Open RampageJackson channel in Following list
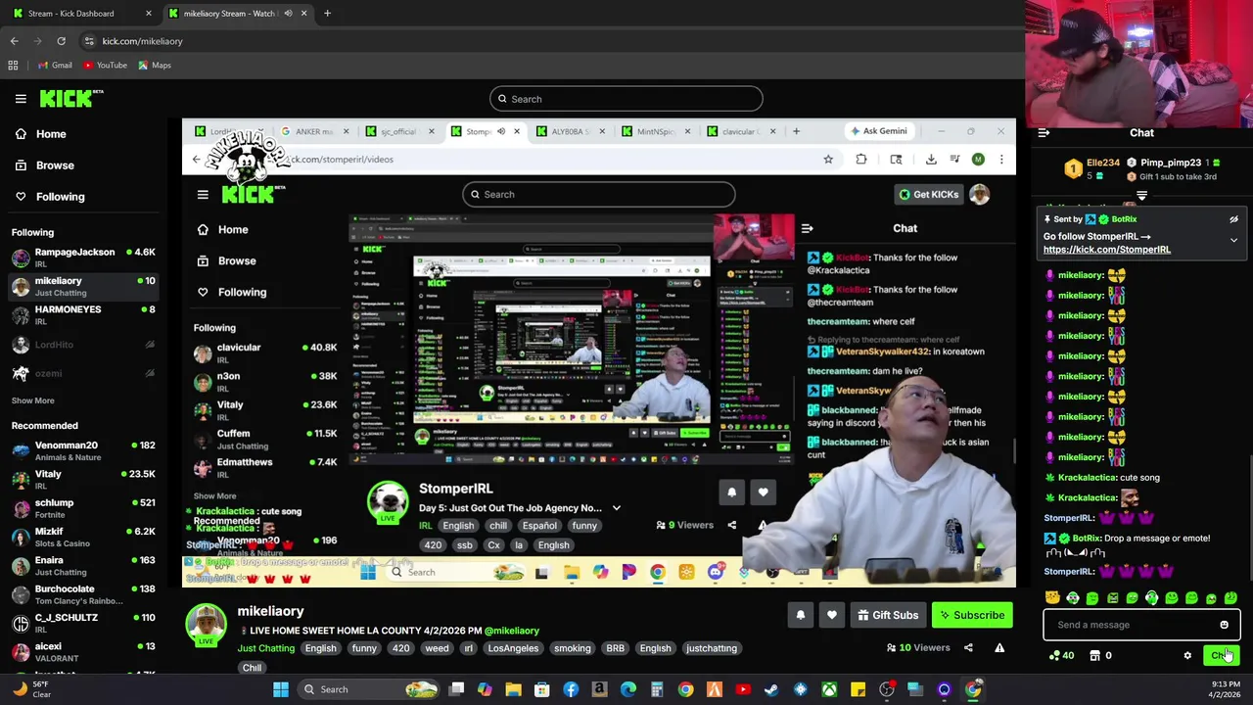 (x=82, y=258)
